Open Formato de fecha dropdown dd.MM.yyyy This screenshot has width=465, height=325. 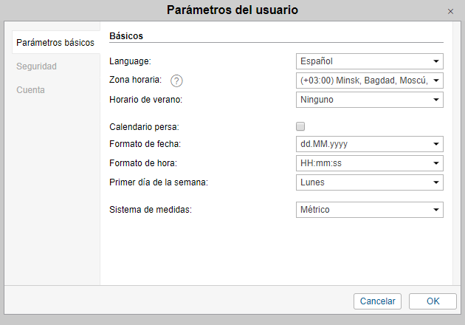pyautogui.click(x=370, y=144)
